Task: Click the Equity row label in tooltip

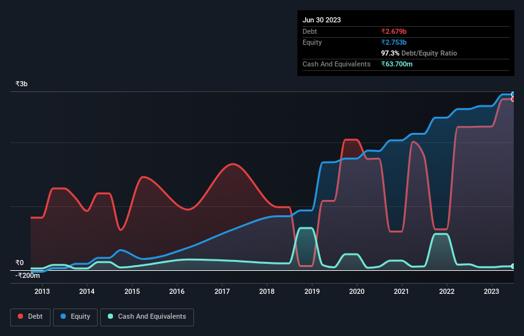Action: click(312, 42)
